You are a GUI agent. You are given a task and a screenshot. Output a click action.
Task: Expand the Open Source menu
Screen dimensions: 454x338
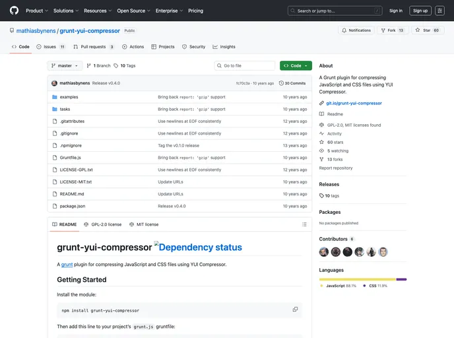coord(133,11)
